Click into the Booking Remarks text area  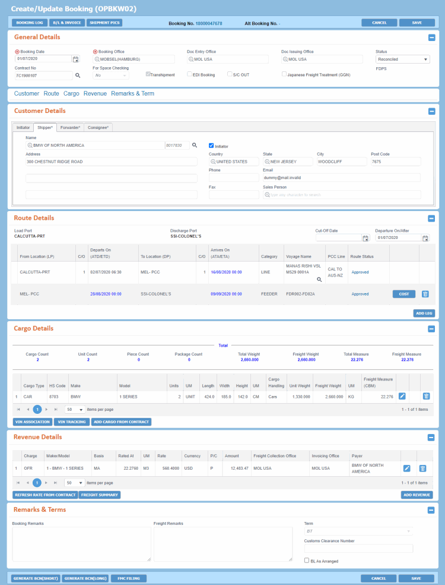tap(81, 544)
